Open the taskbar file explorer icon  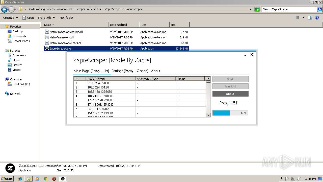pos(29,179)
